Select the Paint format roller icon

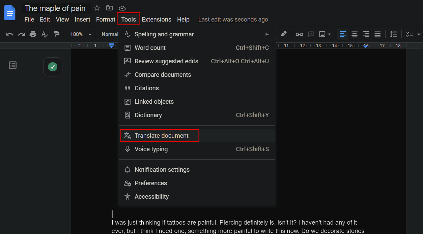[x=56, y=34]
